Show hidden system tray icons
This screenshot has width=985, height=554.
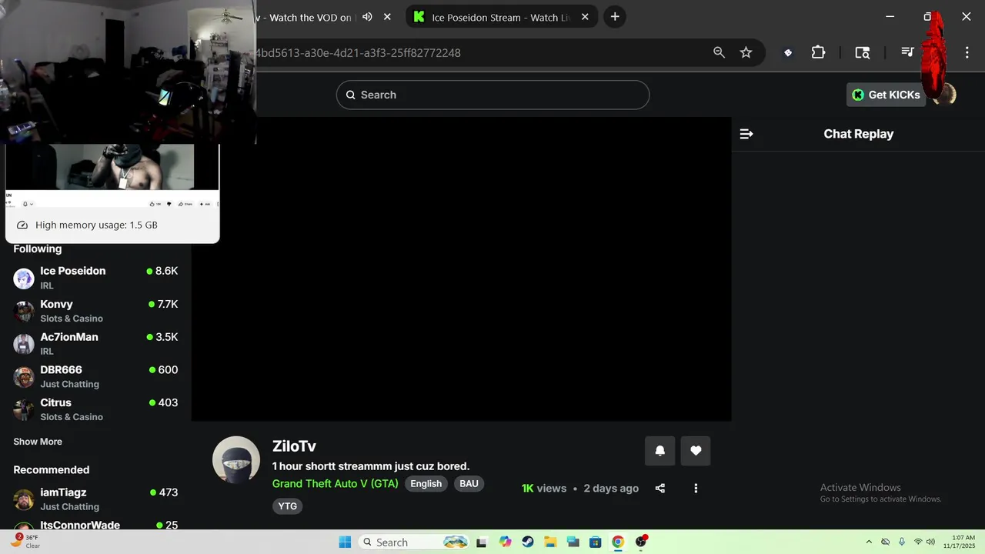(869, 542)
